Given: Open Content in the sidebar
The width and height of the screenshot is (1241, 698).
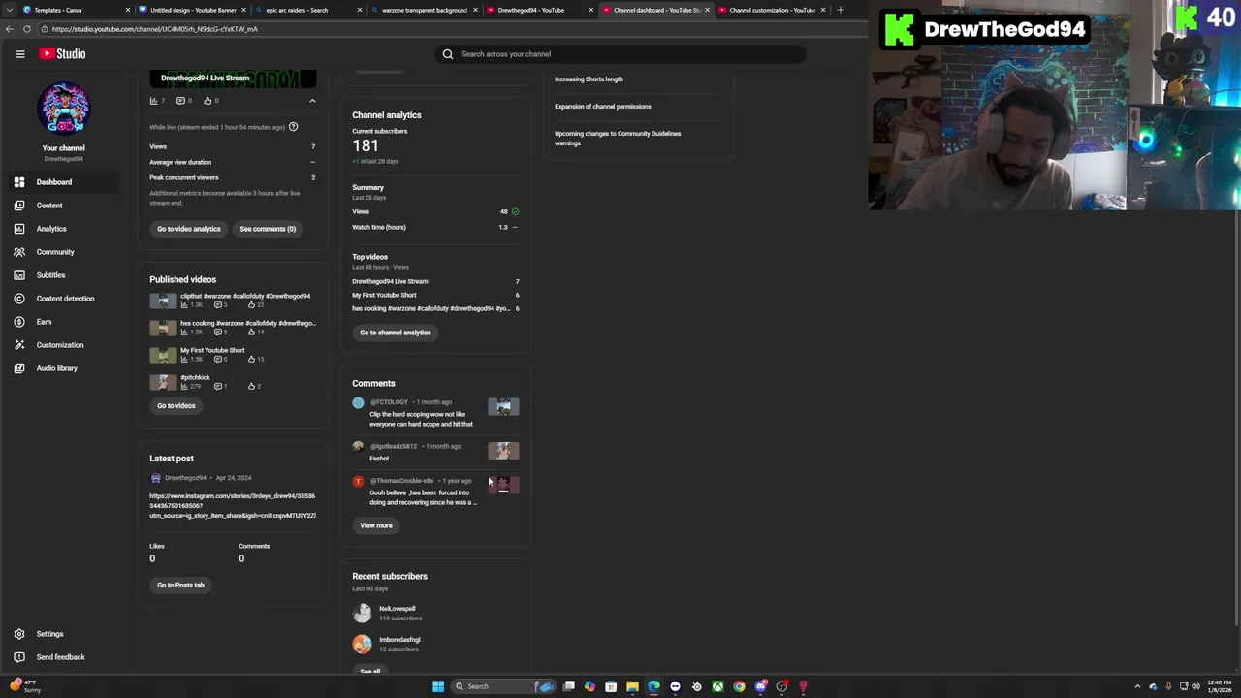Looking at the screenshot, I should tap(63, 206).
